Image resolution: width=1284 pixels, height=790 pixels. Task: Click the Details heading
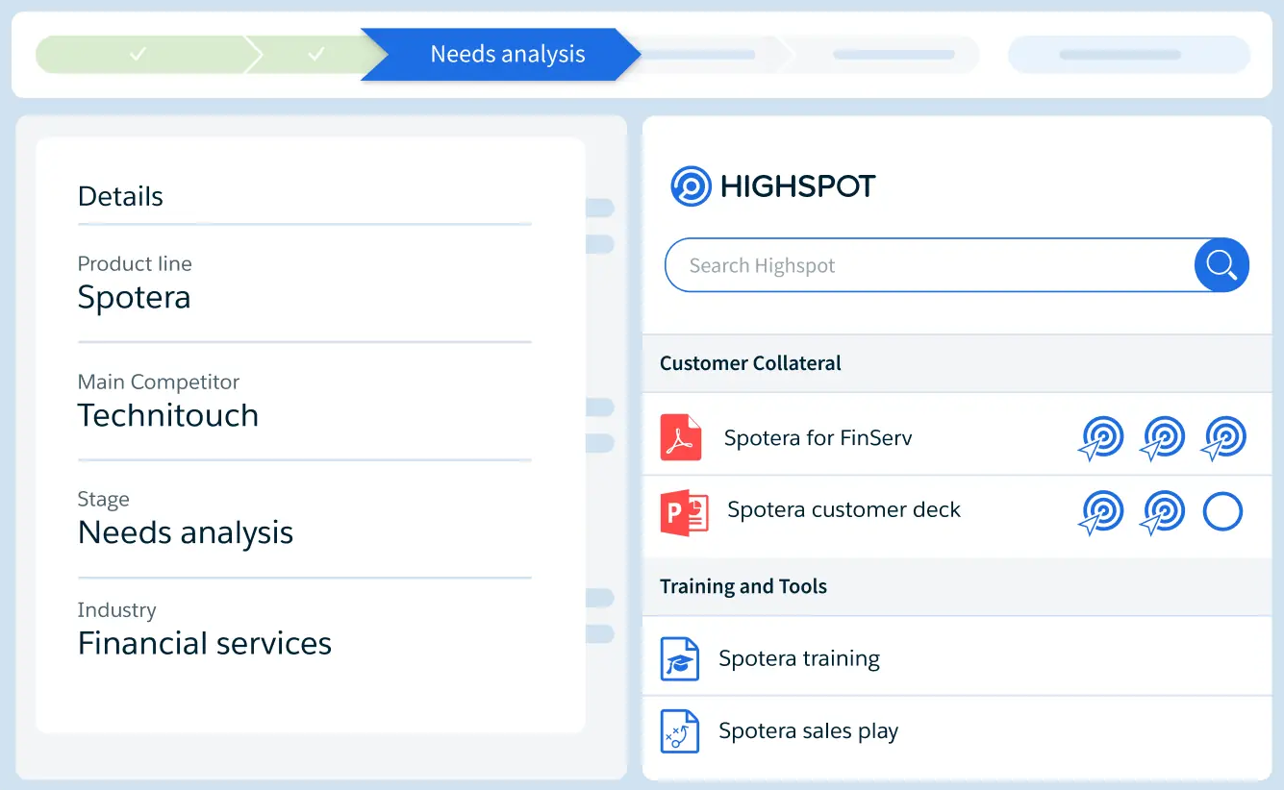click(120, 196)
